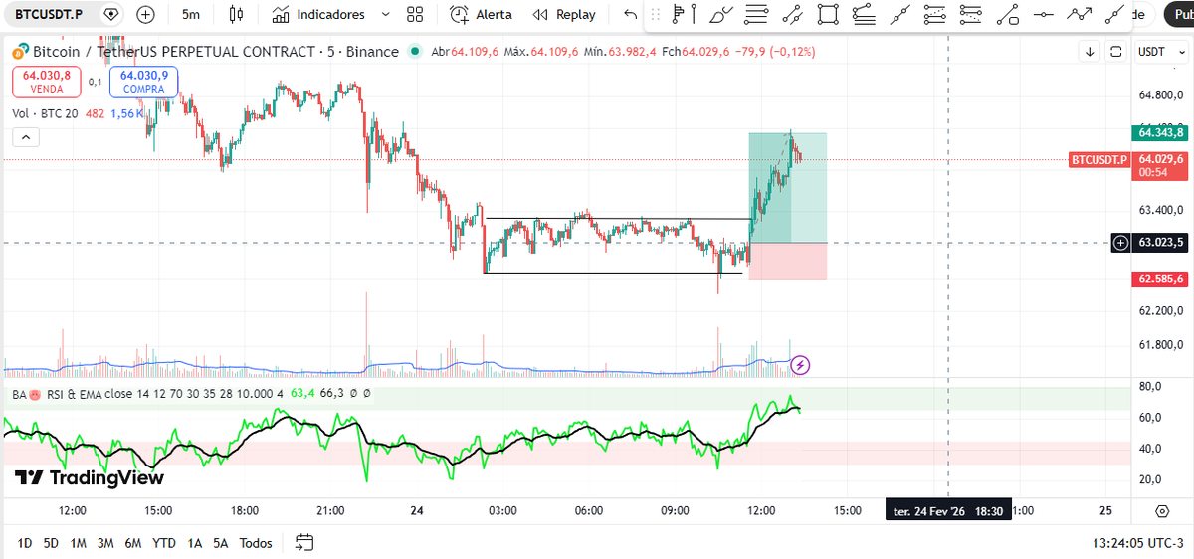Image resolution: width=1194 pixels, height=559 pixels.
Task: Grab the drawing favorites toolbar drag handle
Action: (x=656, y=14)
